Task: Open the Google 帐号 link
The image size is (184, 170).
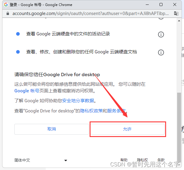Action: [x=27, y=91]
